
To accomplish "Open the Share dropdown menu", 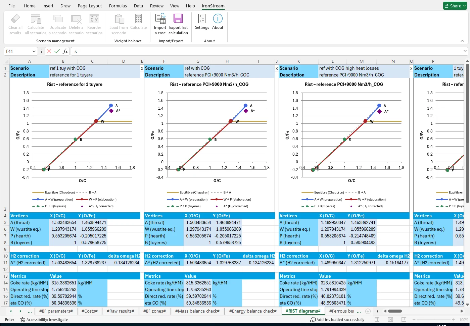I will 464,6.
